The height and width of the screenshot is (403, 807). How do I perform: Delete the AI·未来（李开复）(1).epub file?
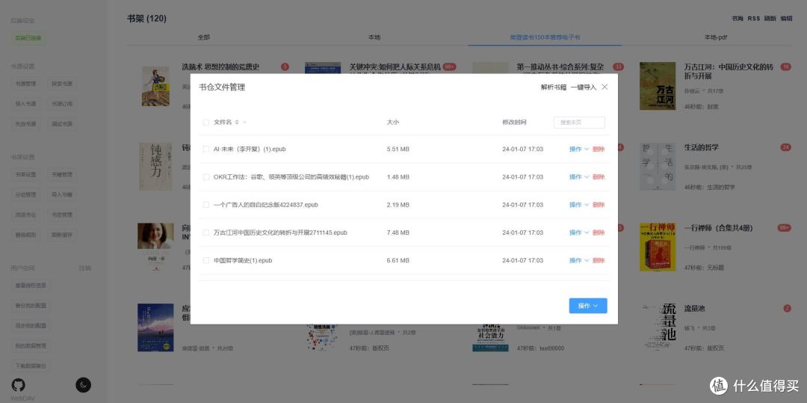point(599,150)
